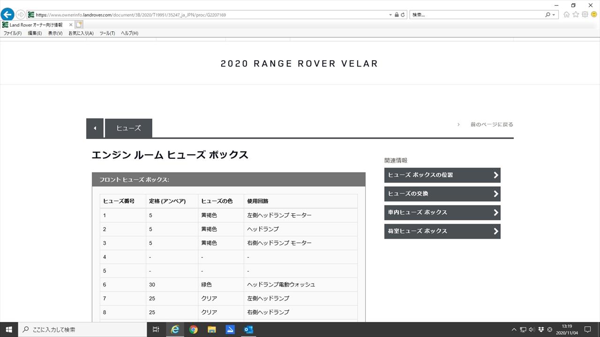Click 使用回路 column header
Viewport: 600px width, 337px height.
(x=300, y=201)
